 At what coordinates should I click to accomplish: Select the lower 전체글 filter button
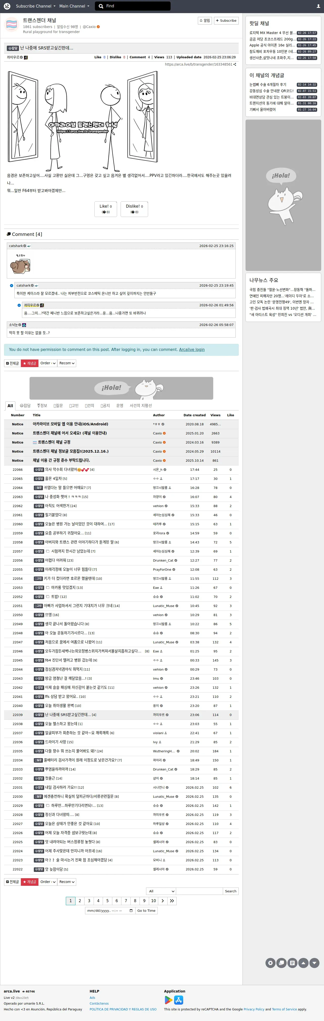(x=12, y=881)
